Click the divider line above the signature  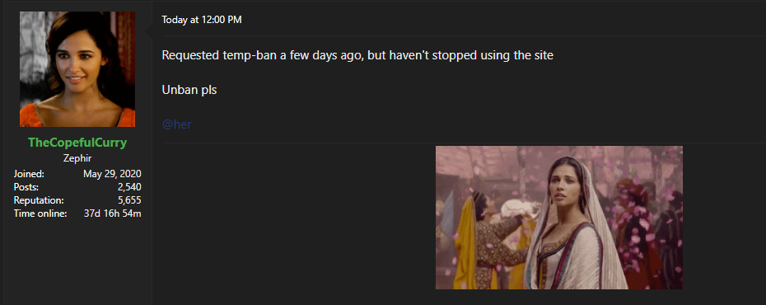[x=464, y=143]
